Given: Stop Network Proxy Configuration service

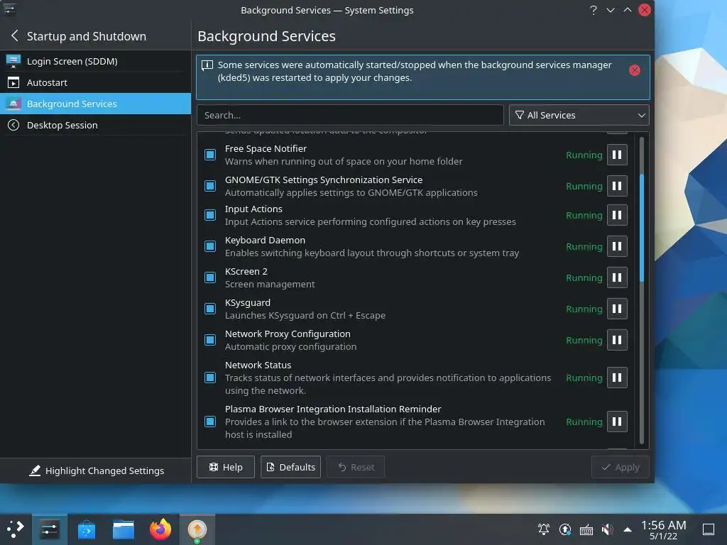Looking at the screenshot, I should pyautogui.click(x=617, y=340).
